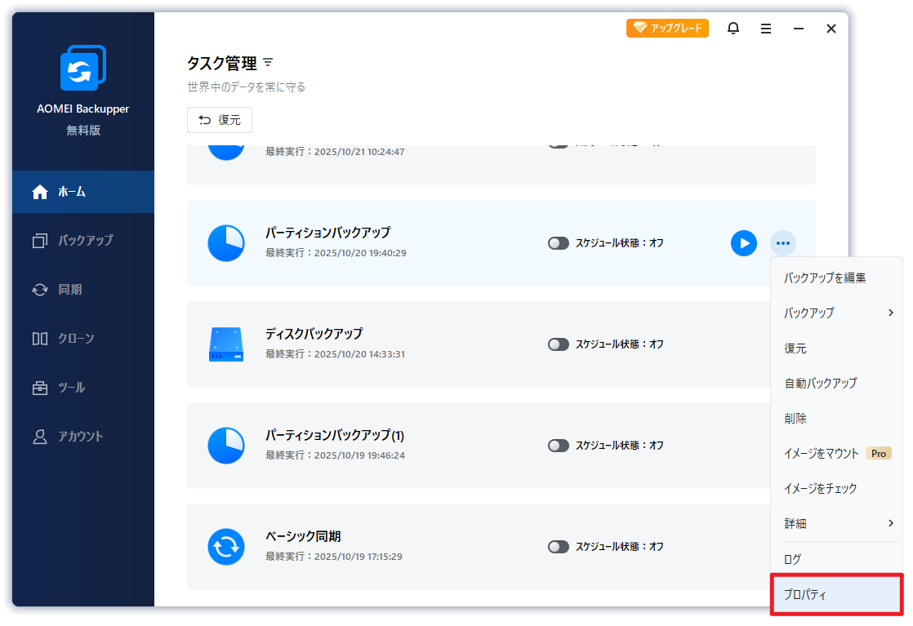Open バックアップ in the sidebar
This screenshot has width=913, height=626.
83,240
